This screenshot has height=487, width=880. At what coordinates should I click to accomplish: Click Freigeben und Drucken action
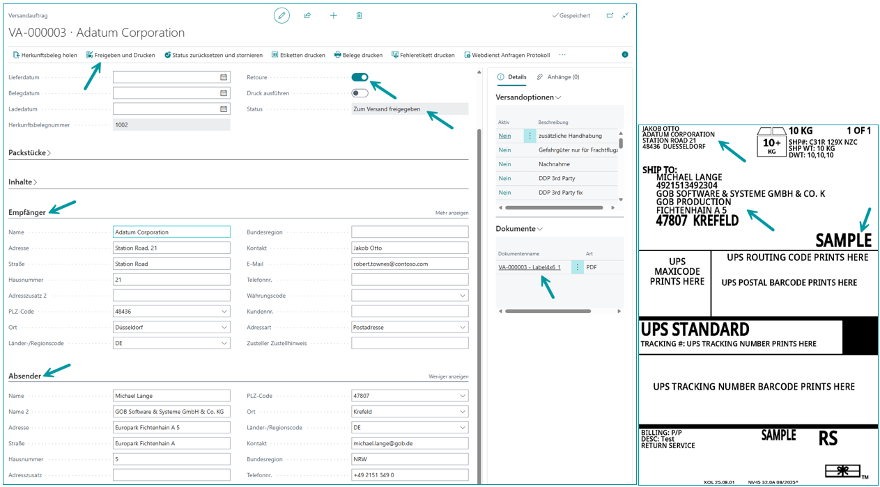(x=121, y=55)
